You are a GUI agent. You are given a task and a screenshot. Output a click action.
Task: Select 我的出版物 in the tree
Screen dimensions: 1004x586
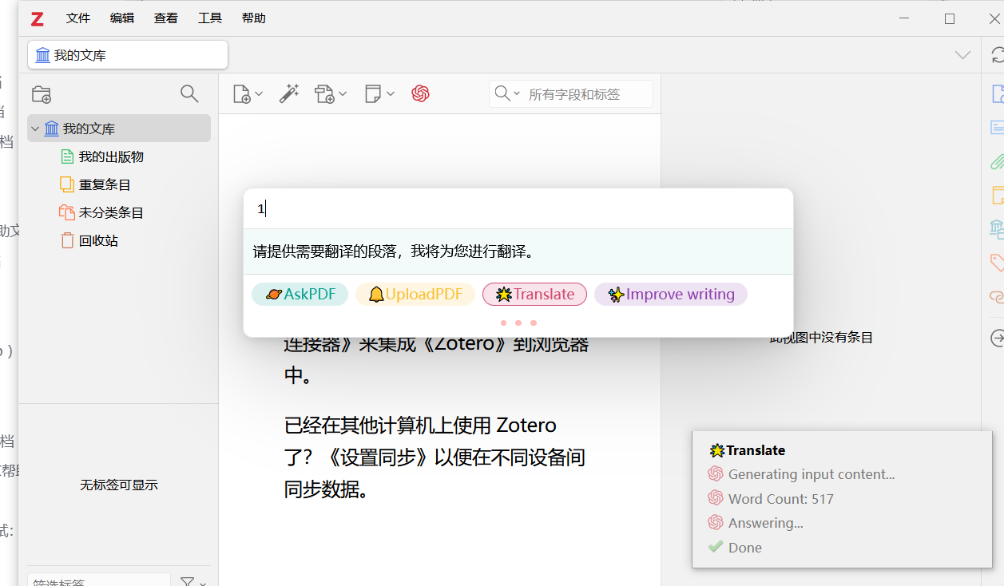coord(111,157)
